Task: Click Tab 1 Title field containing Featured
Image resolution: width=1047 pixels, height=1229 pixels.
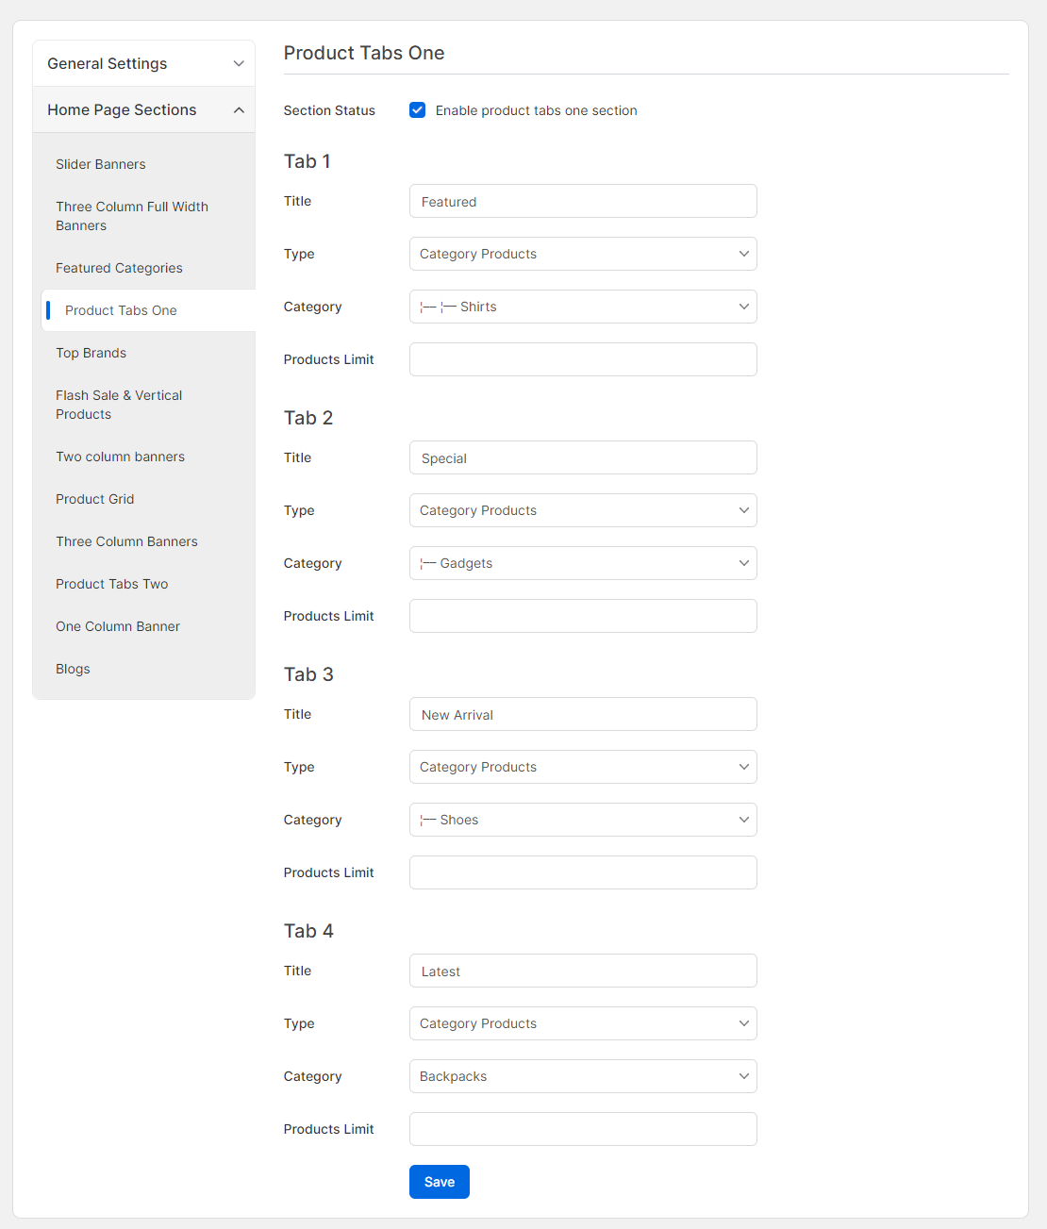Action: [x=582, y=201]
